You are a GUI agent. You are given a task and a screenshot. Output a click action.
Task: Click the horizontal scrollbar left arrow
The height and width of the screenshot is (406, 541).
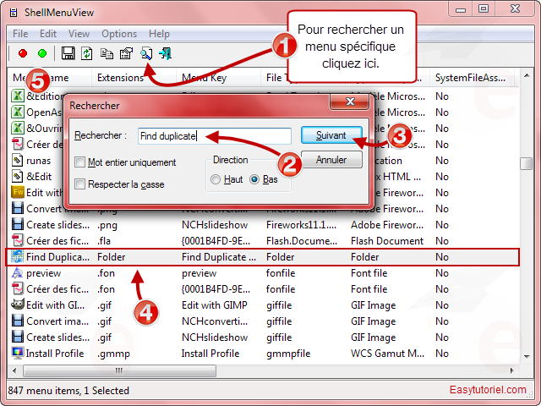pos(14,370)
